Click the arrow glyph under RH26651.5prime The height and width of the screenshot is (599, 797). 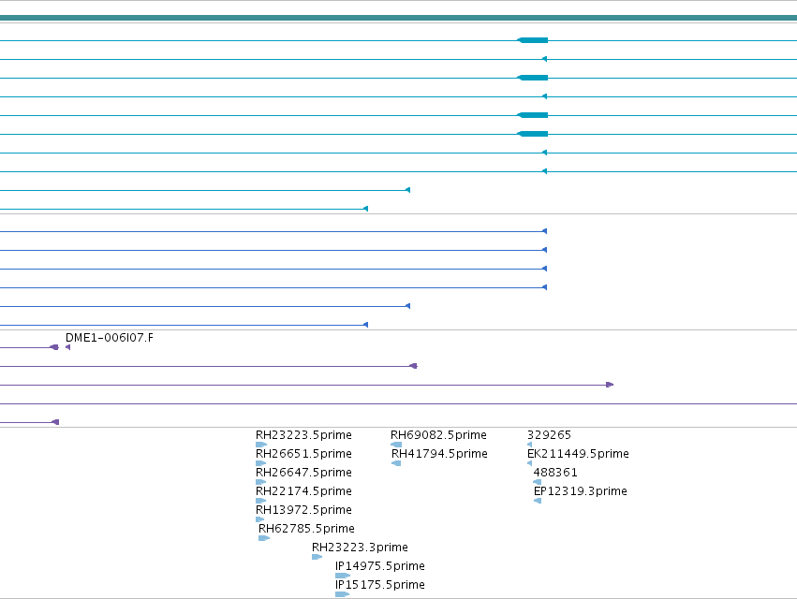pos(260,463)
